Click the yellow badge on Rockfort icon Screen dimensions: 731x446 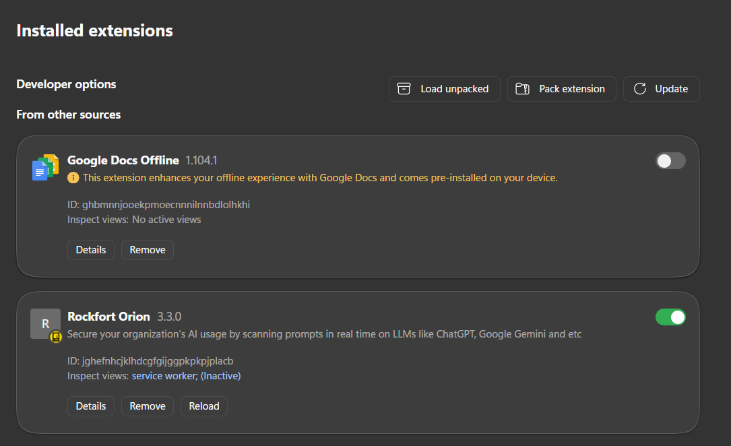click(x=56, y=336)
